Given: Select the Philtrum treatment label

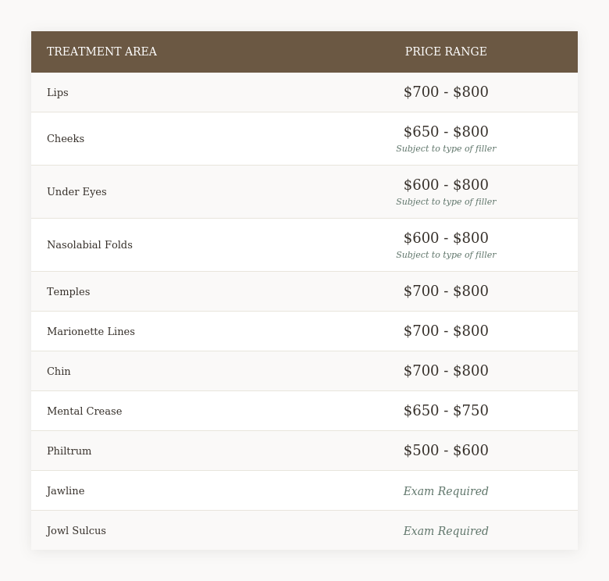Looking at the screenshot, I should [x=69, y=451].
